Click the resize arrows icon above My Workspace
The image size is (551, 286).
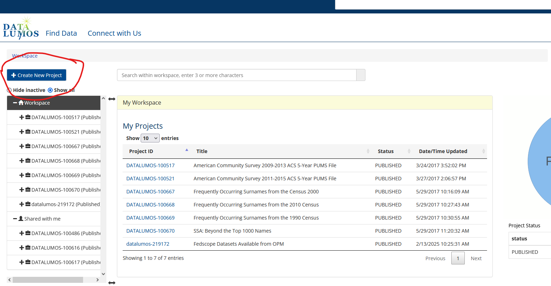click(x=112, y=99)
